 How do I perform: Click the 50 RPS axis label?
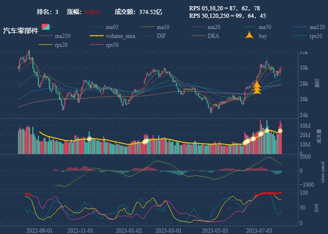[303, 208]
